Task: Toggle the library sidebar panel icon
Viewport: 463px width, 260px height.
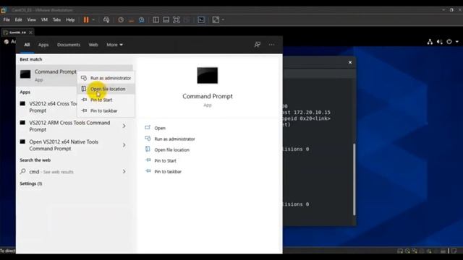Action: (156, 19)
